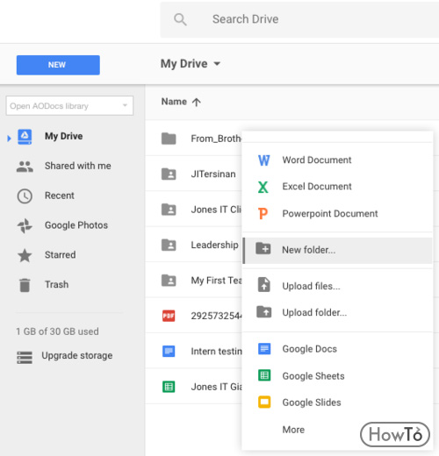Click the Google Slides menu icon
Viewport: 439px width, 456px height.
pyautogui.click(x=264, y=402)
